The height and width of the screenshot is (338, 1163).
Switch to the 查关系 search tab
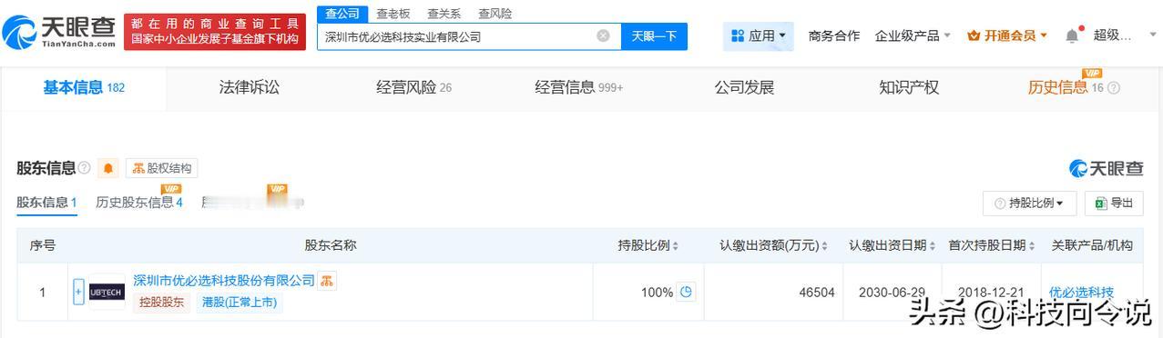click(444, 14)
